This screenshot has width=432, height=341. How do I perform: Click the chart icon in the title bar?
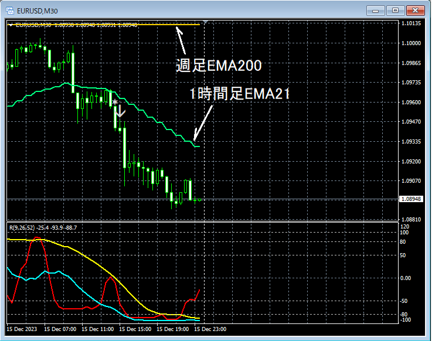[x=10, y=11]
